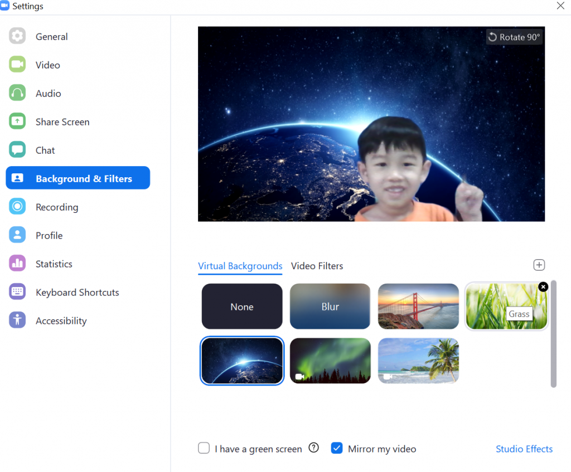Choose Earth from space background

242,361
